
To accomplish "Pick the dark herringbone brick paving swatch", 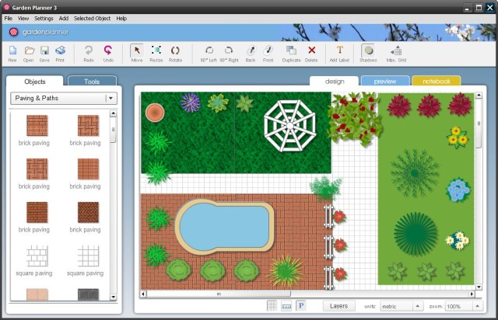I will 88,212.
